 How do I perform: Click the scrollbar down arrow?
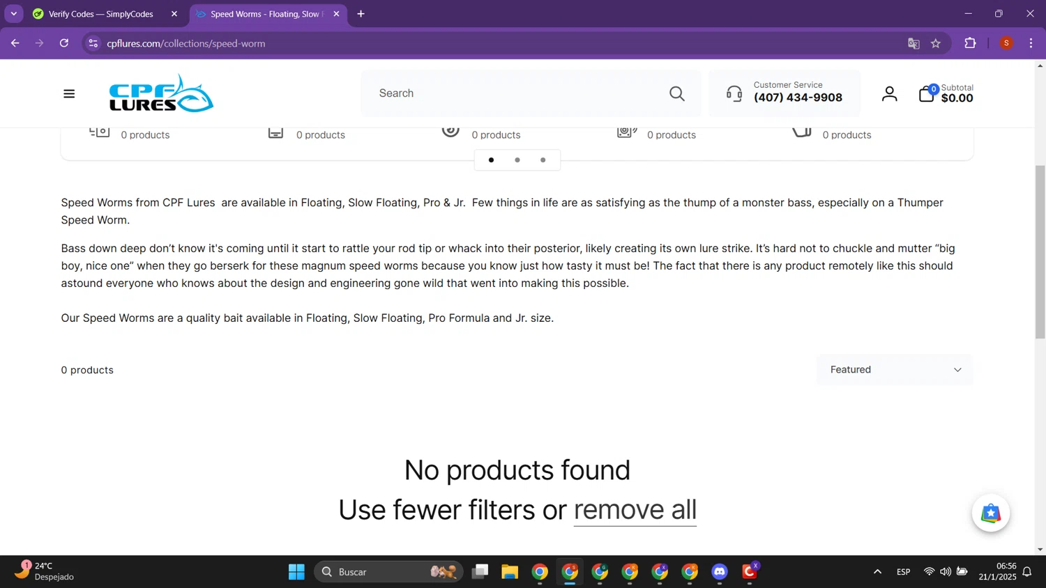click(1040, 550)
